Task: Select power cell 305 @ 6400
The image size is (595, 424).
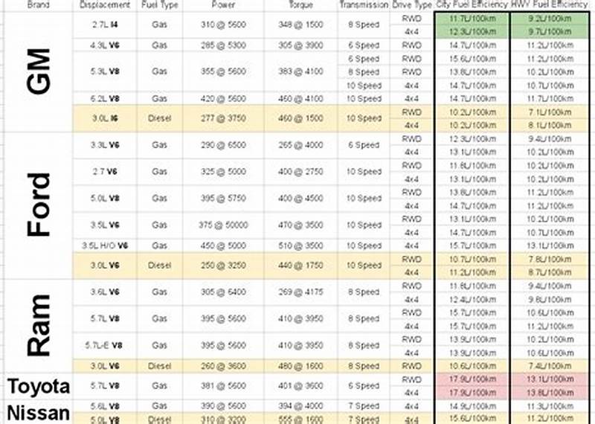Action: click(224, 292)
